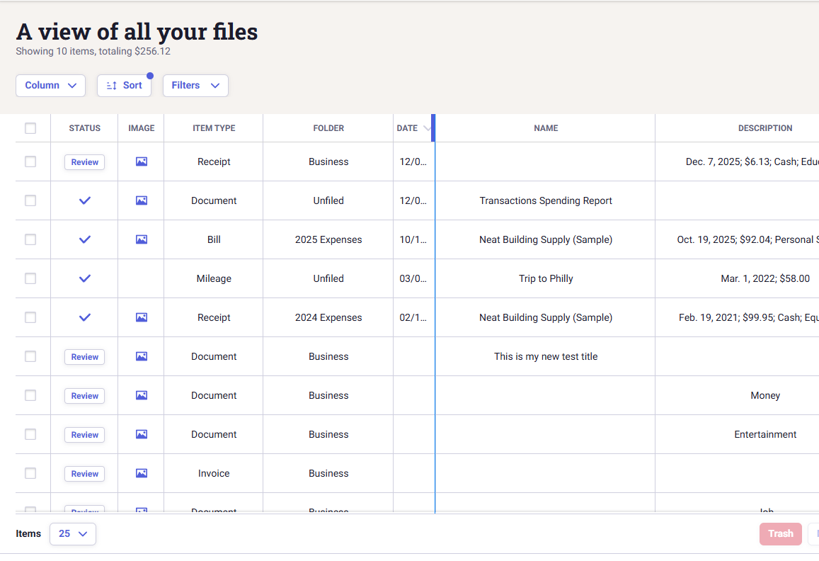Screen dimensions: 819x561
Task: Click Review status on the Invoice row
Action: pos(84,474)
